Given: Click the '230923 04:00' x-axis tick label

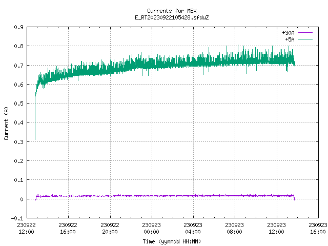Looking at the screenshot, I should (x=193, y=229).
